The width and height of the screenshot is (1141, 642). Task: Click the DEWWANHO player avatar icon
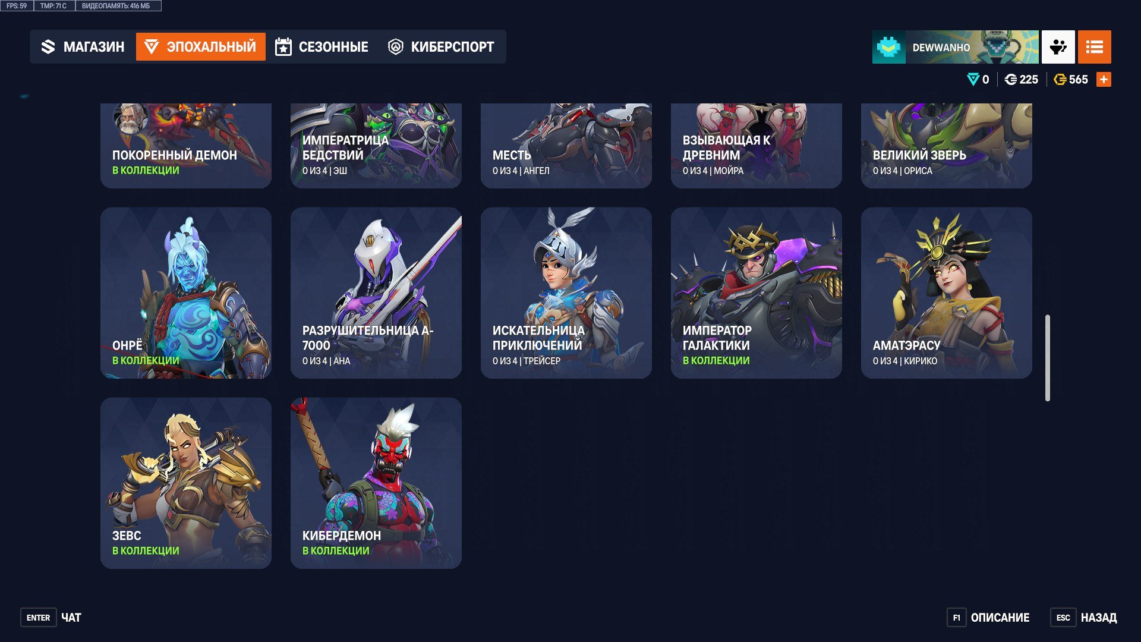[888, 47]
